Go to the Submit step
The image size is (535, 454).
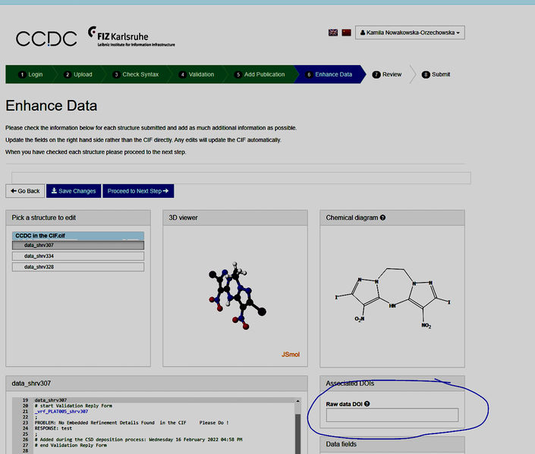coord(436,74)
